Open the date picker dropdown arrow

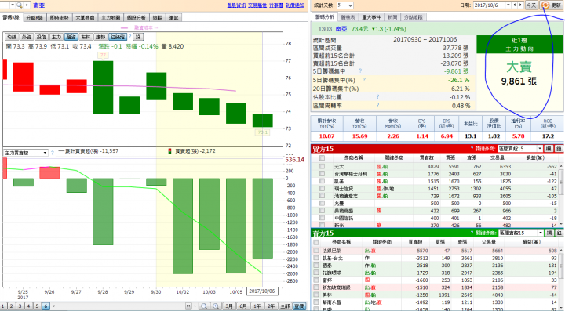[x=508, y=5]
